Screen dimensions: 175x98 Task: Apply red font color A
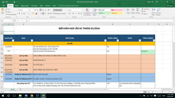click(36, 13)
